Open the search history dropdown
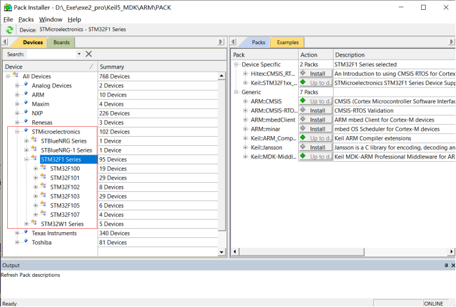 [79, 54]
